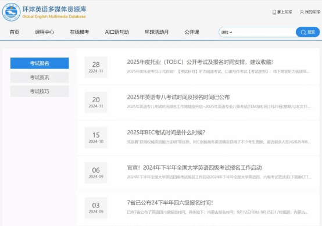Click the magnifier 搜索 button
This screenshot has height=226, width=322.
click(x=307, y=32)
